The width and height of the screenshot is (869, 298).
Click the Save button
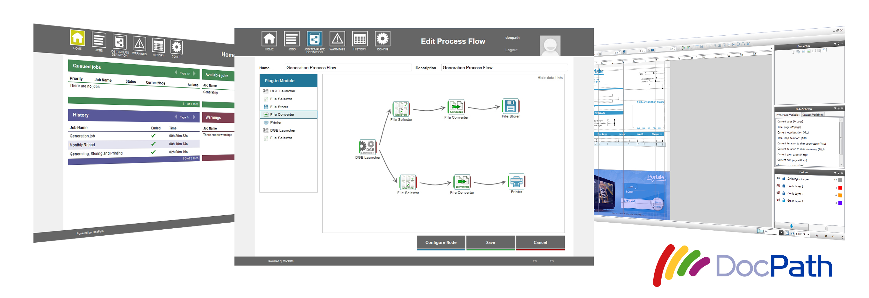click(x=491, y=243)
